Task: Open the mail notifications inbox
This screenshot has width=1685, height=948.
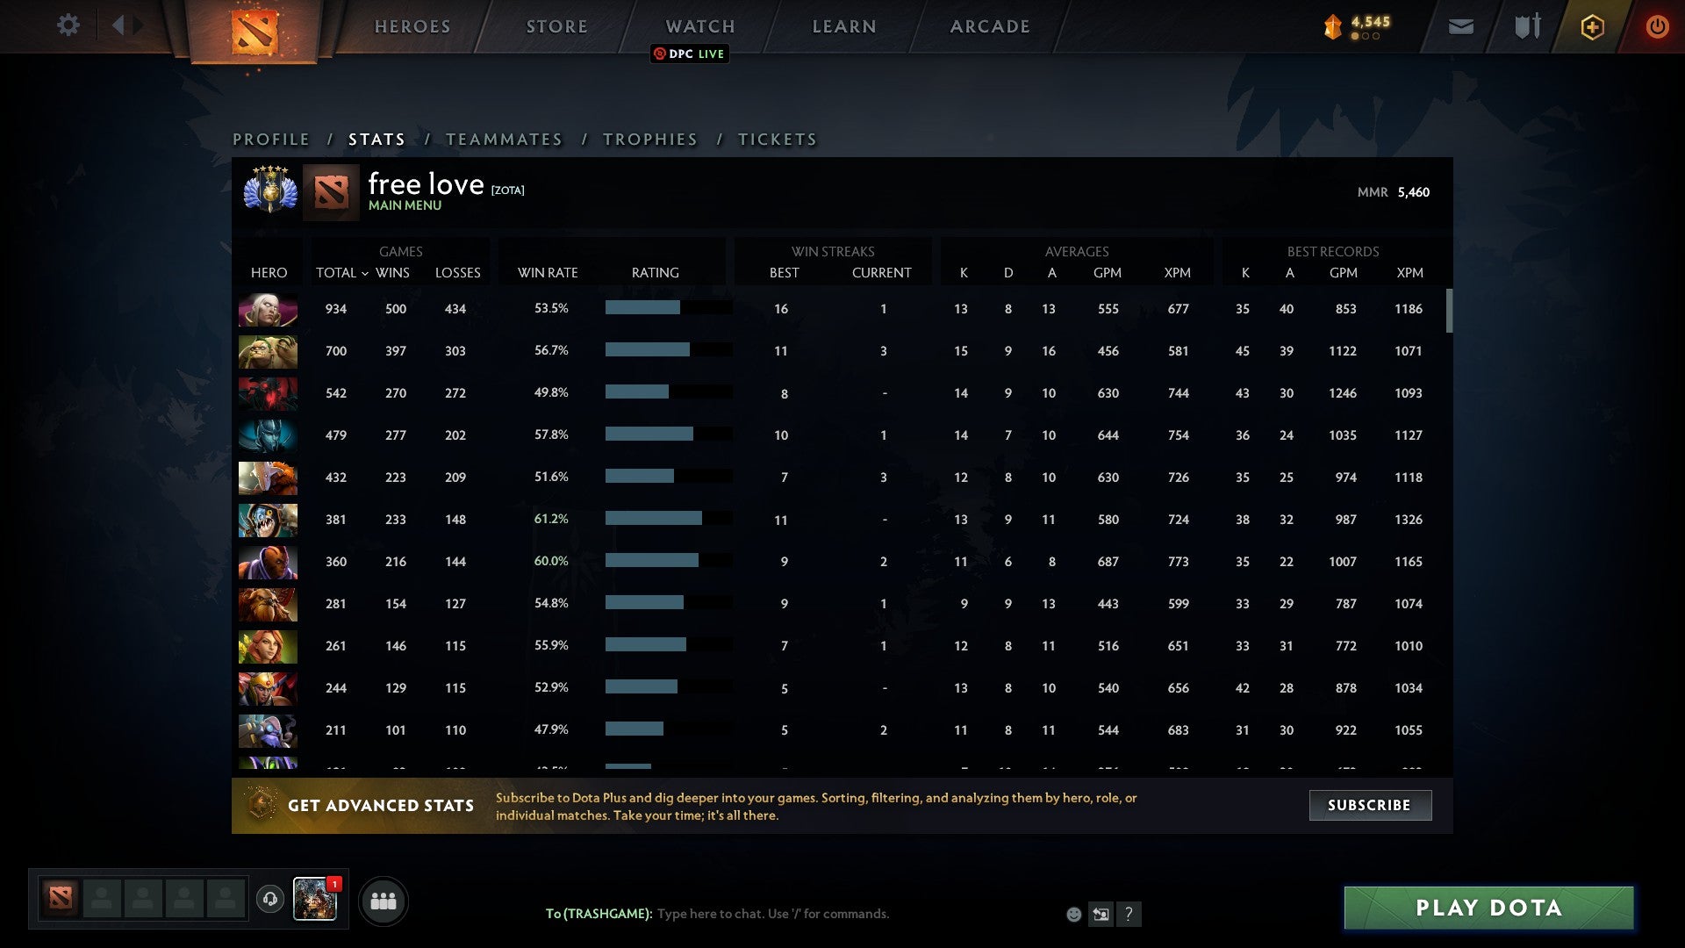Action: coord(1460,27)
